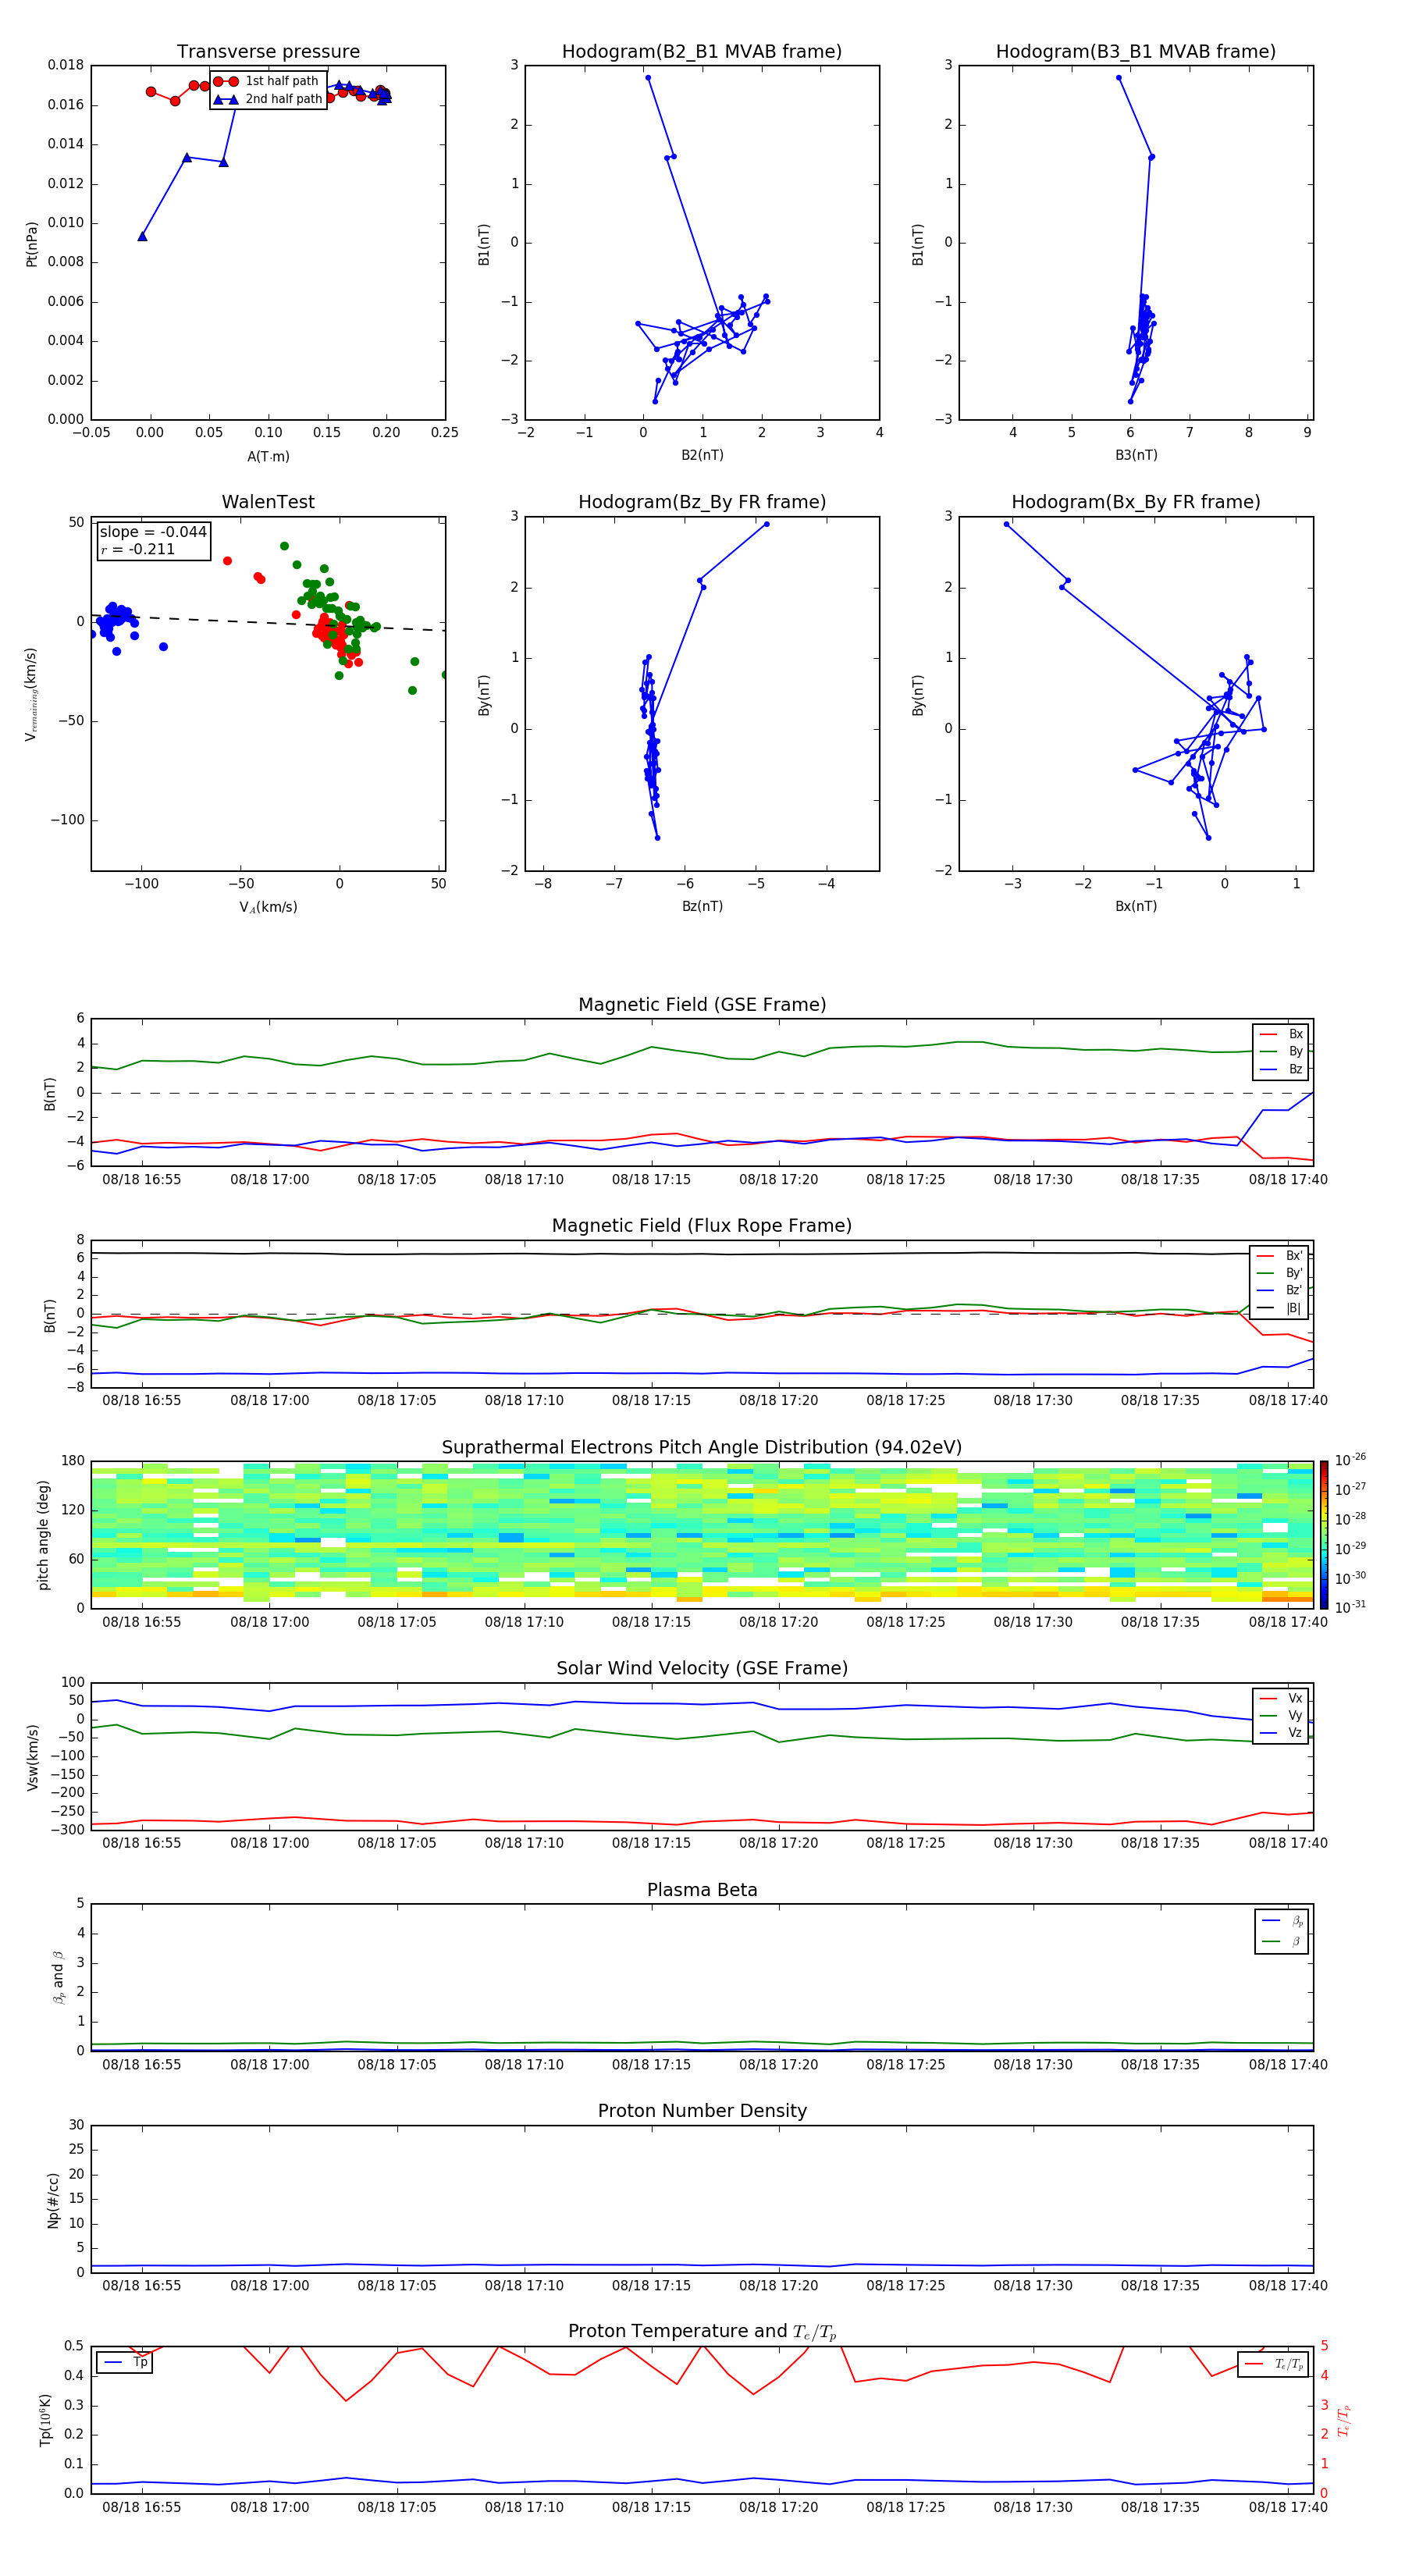Click the Suprathermal Electrons Pitch Angle Distribution title
The width and height of the screenshot is (1405, 2576).
point(702,1448)
